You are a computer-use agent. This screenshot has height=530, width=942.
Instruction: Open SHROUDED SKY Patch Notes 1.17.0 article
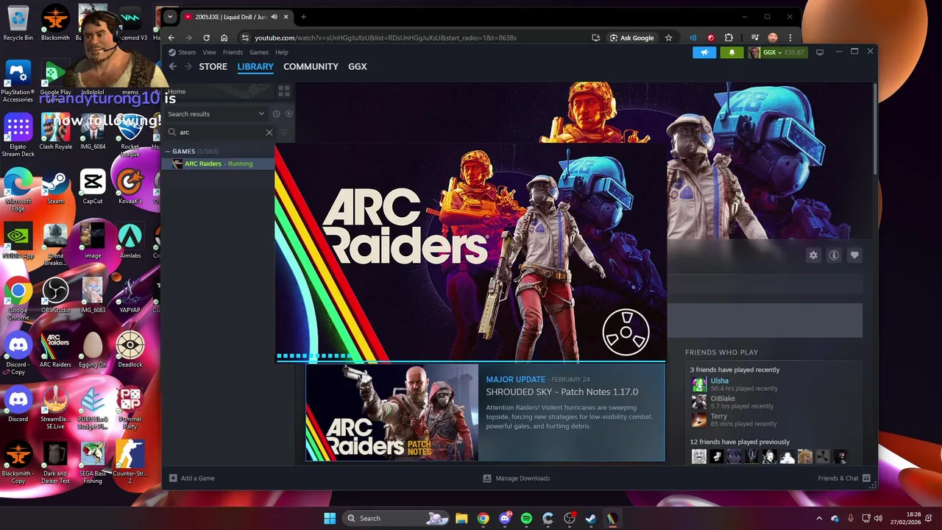[x=562, y=392]
